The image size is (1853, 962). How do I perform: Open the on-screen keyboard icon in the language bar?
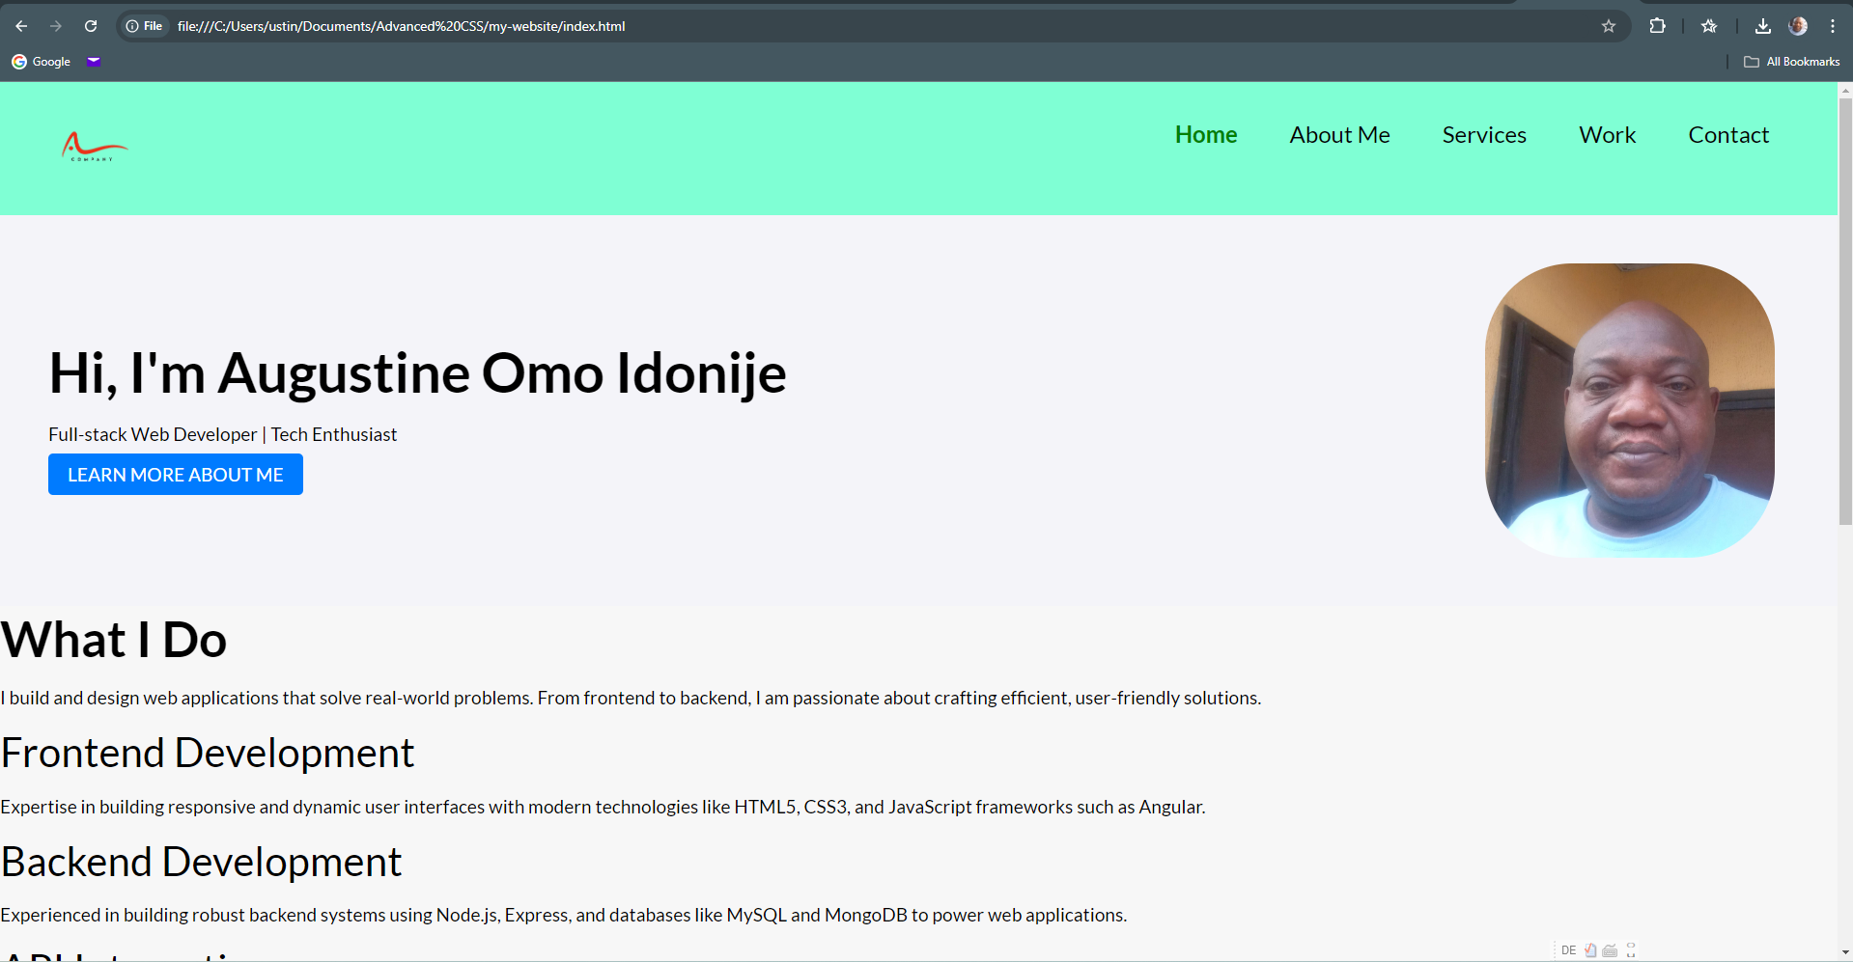1610,950
